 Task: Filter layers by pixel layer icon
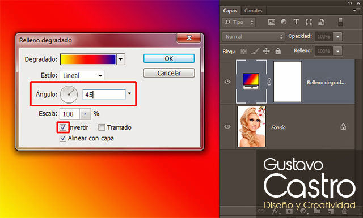coord(271,22)
